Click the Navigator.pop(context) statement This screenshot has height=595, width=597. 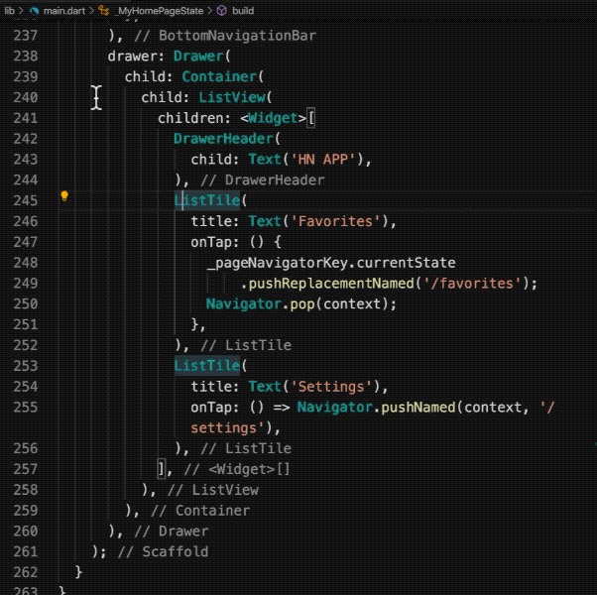301,303
